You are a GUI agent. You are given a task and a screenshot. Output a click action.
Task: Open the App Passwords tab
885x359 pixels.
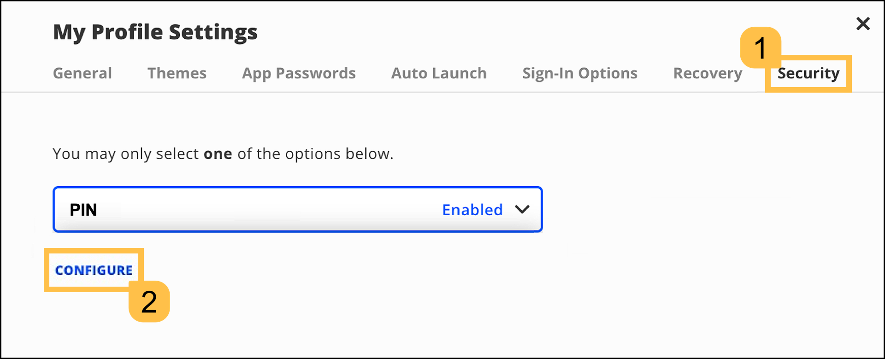[299, 73]
